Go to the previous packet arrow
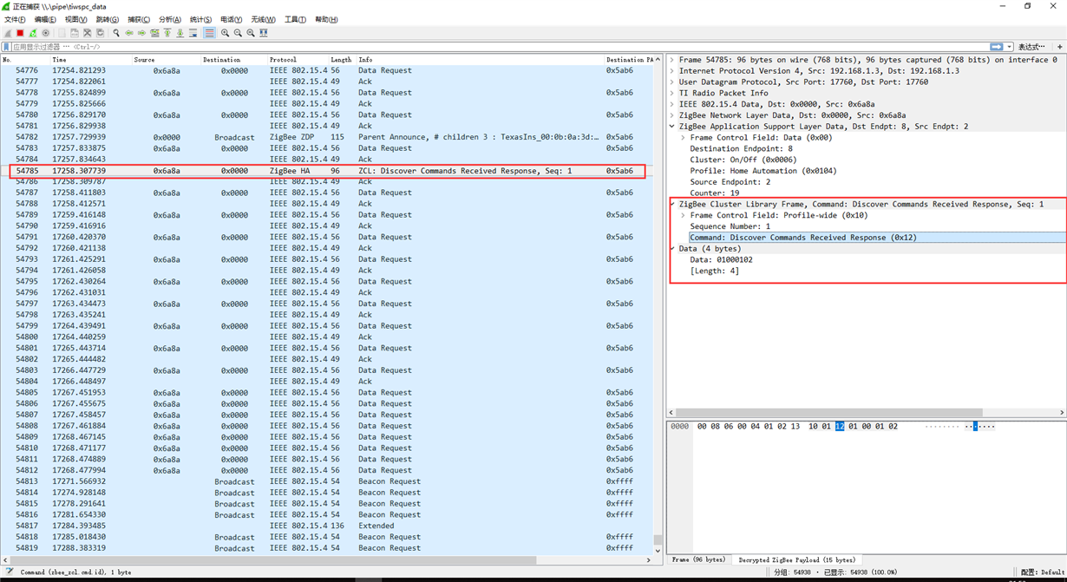The width and height of the screenshot is (1067, 582). (x=129, y=33)
